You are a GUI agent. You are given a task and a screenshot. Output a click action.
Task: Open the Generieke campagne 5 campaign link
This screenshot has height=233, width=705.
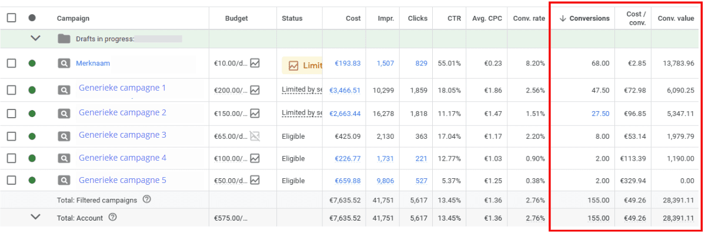(122, 181)
